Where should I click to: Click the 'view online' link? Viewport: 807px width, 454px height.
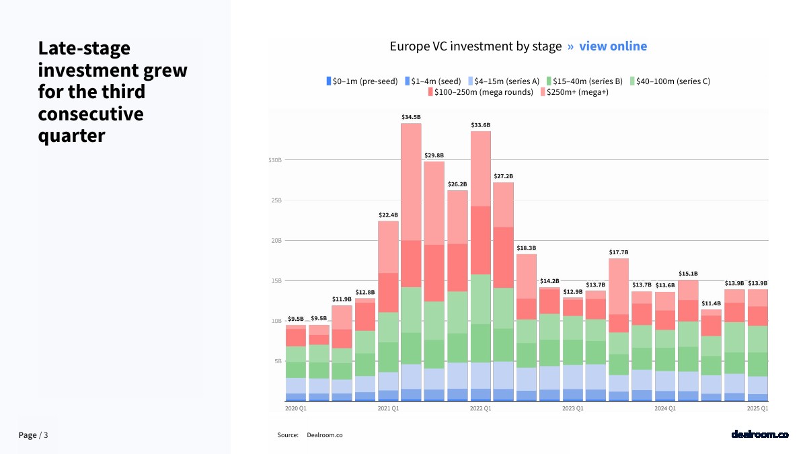(x=613, y=46)
